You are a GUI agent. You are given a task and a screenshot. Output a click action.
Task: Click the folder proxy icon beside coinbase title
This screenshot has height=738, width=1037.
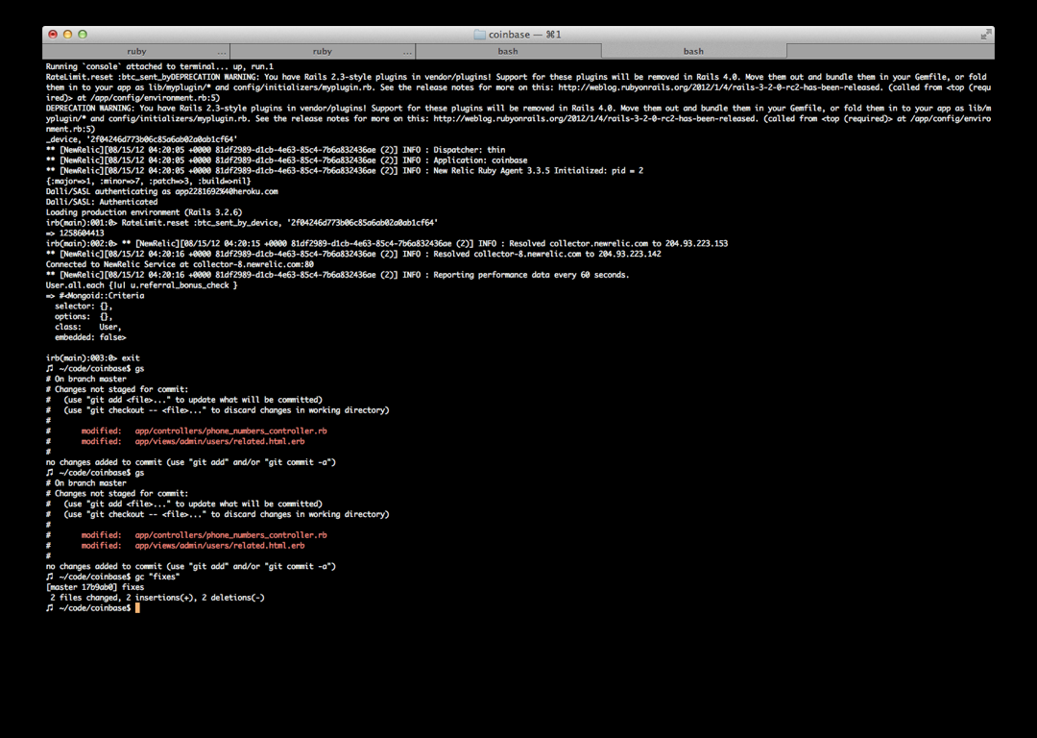pos(479,35)
